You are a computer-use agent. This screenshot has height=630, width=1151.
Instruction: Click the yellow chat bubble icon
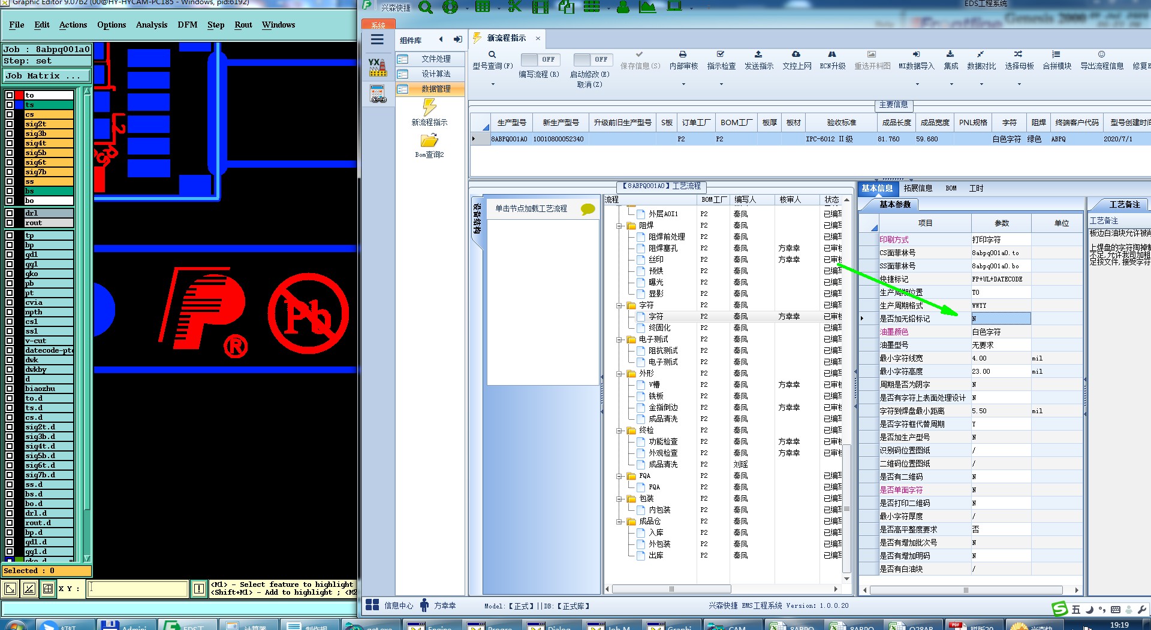[588, 209]
